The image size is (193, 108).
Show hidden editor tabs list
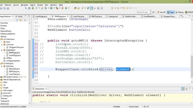[x=182, y=16]
